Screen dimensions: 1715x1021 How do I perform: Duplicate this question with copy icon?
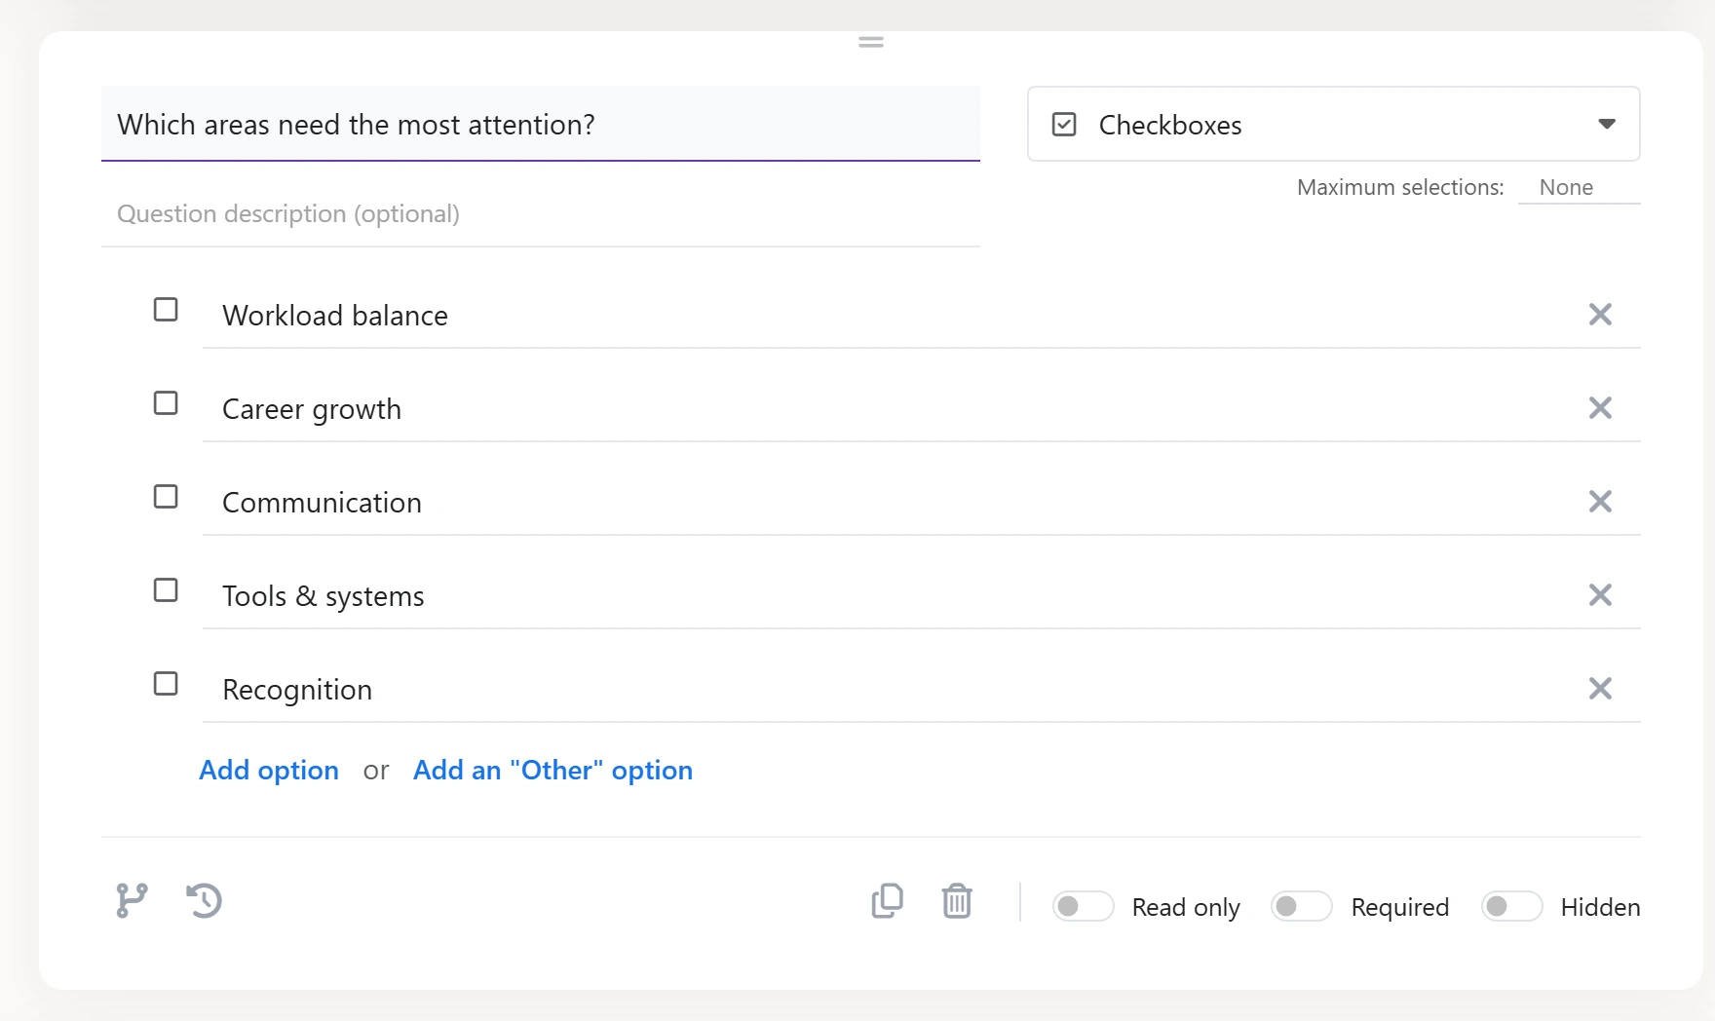point(887,900)
